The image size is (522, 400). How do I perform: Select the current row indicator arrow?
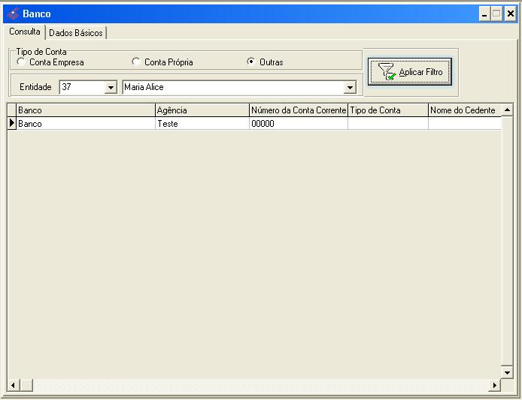click(x=11, y=123)
